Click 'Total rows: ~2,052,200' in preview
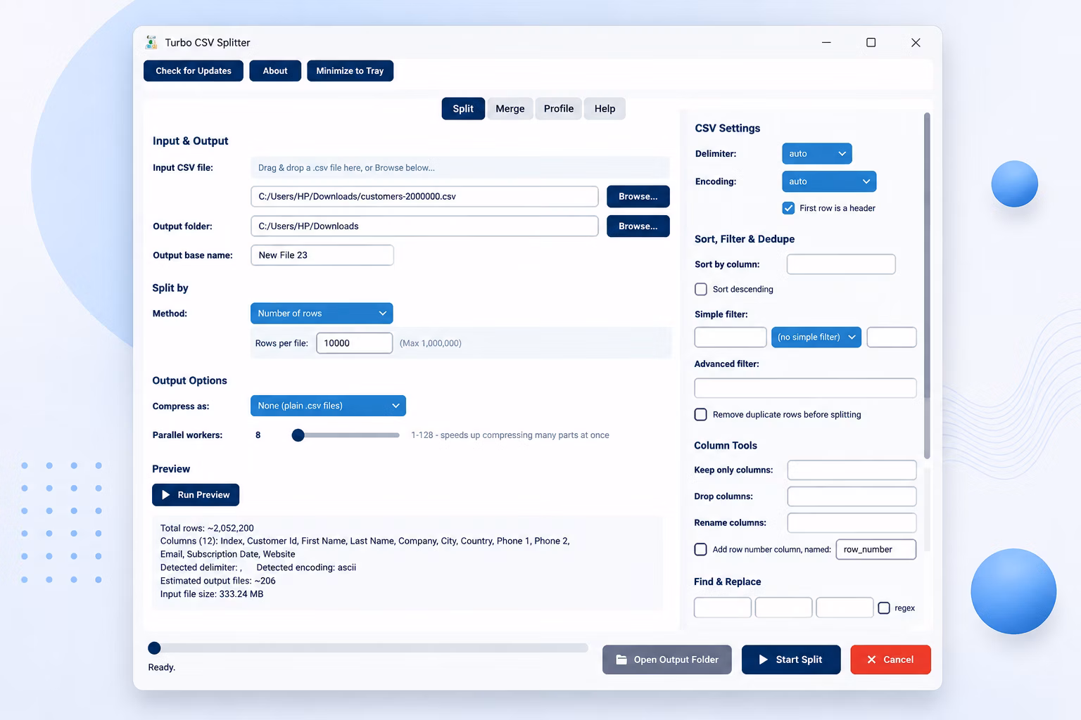 (207, 528)
